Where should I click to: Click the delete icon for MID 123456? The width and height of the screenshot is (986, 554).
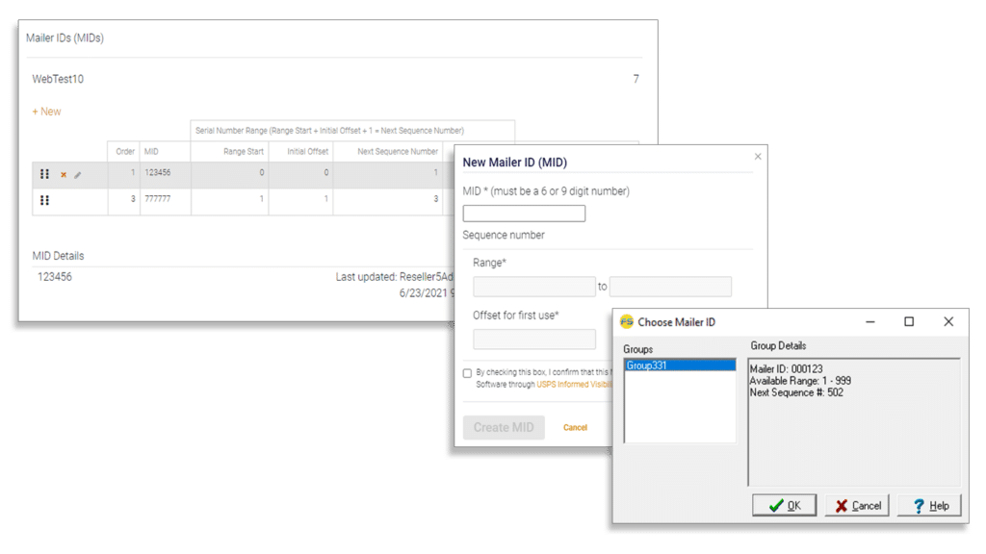tap(64, 175)
